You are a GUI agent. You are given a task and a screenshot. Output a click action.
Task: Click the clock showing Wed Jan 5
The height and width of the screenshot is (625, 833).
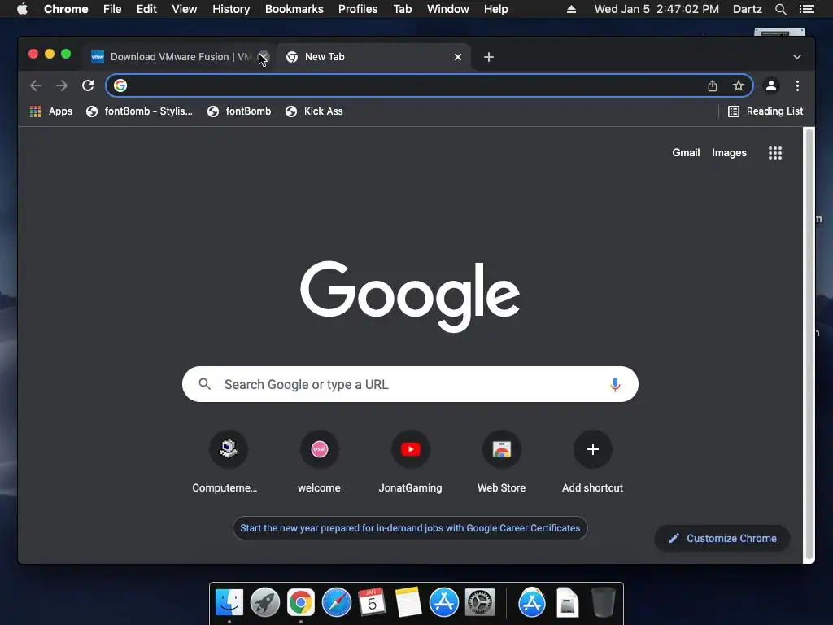point(656,9)
